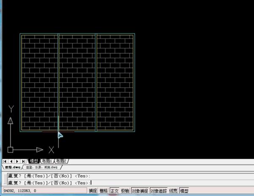Grab the command window drag handle
Screen dimensions: 254x196
[5, 180]
